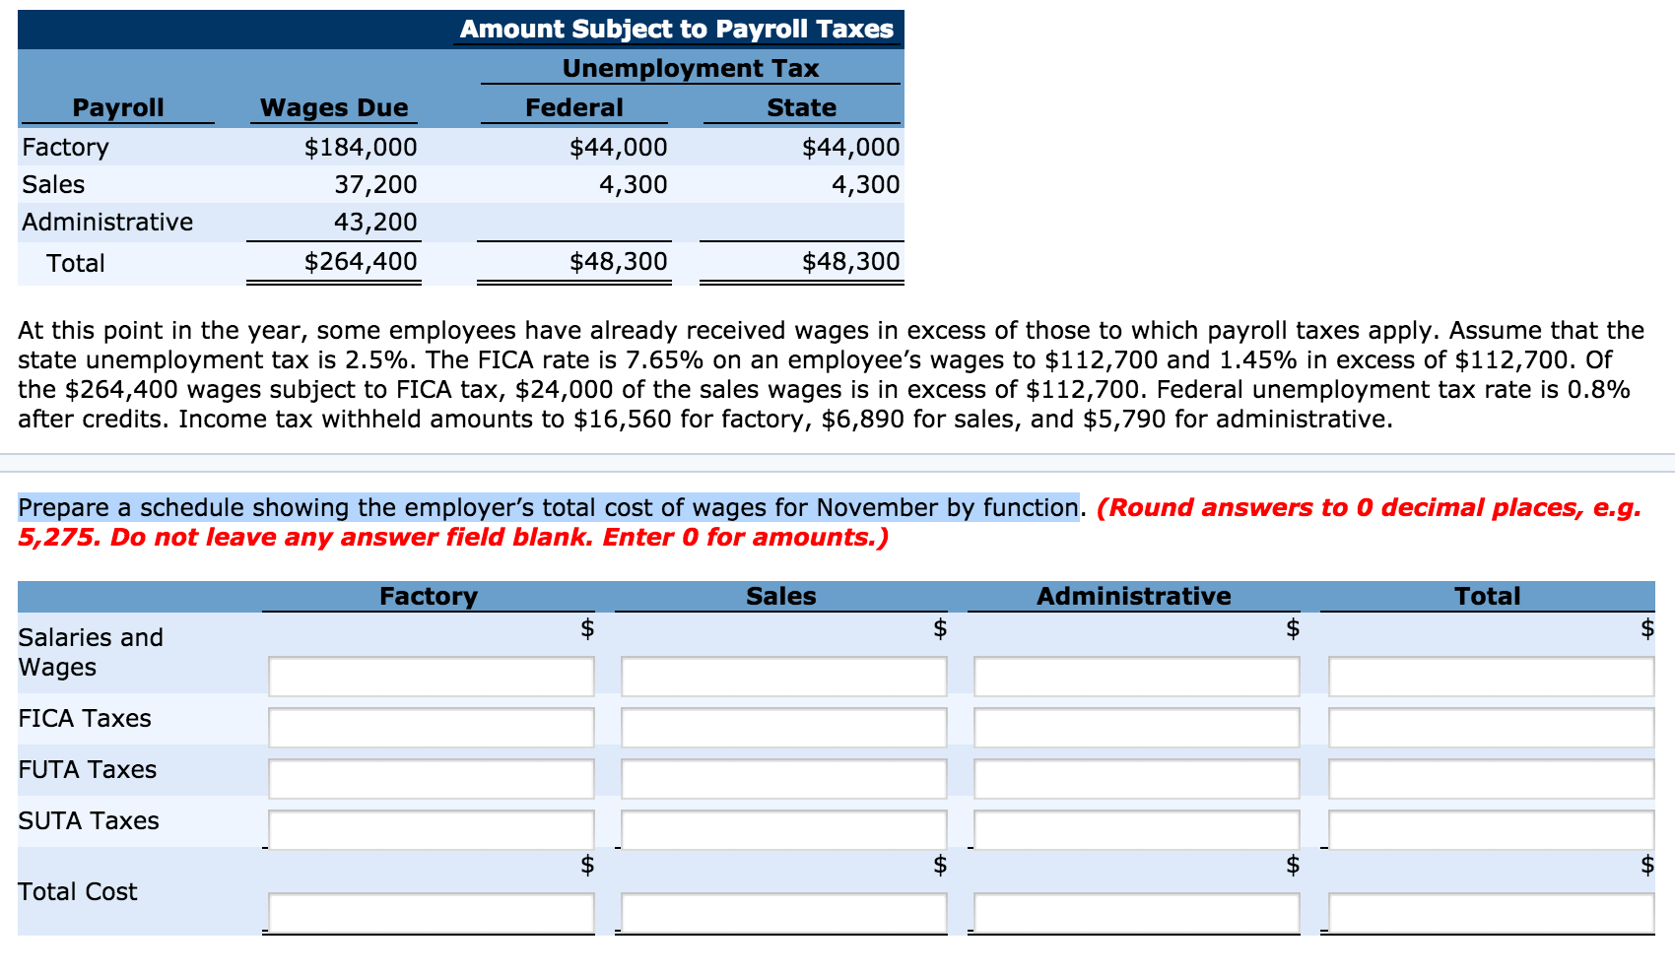The height and width of the screenshot is (973, 1675).
Task: Click the Factory Total Cost input field
Action: coord(432,913)
